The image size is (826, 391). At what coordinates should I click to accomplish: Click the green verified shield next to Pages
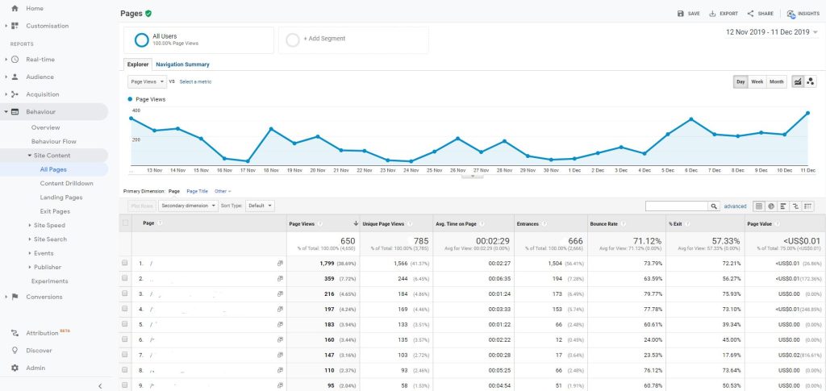[148, 14]
